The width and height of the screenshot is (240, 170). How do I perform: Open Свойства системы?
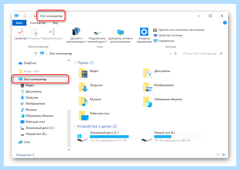pos(168,35)
